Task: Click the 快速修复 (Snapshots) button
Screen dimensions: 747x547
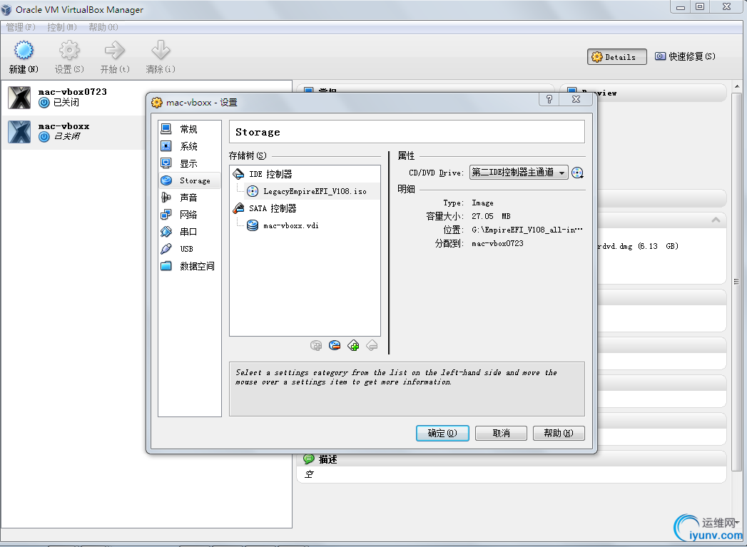Action: point(686,56)
